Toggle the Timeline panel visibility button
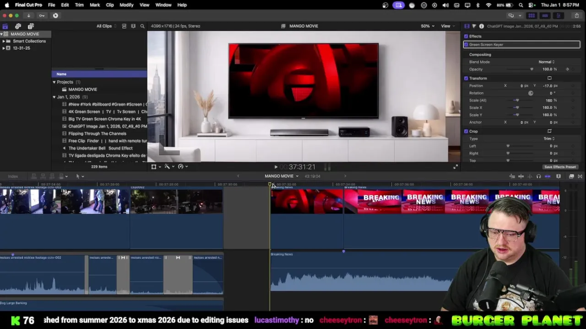586x329 pixels. click(x=545, y=16)
